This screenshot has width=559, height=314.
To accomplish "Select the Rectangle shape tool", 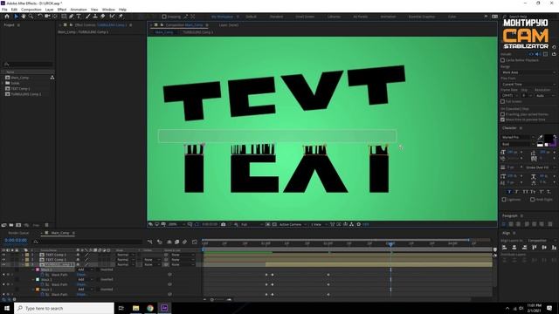I will [64, 17].
